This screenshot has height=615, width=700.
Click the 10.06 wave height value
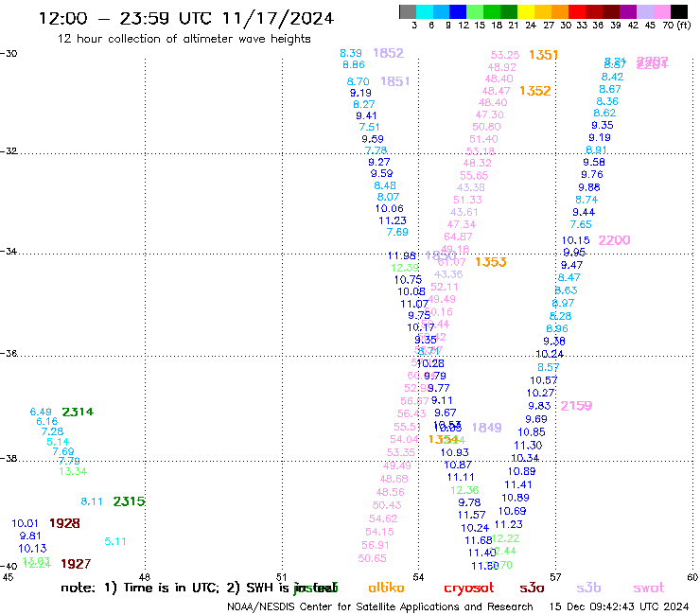pyautogui.click(x=390, y=208)
